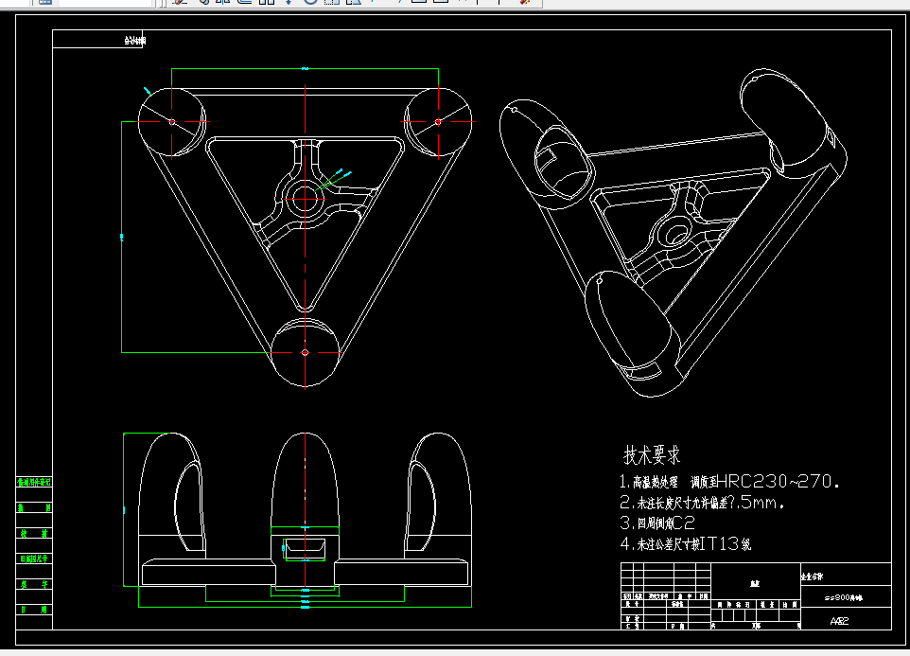Pick the lower lobe's red center mark in the top view
This screenshot has width=910, height=656.
(x=306, y=352)
